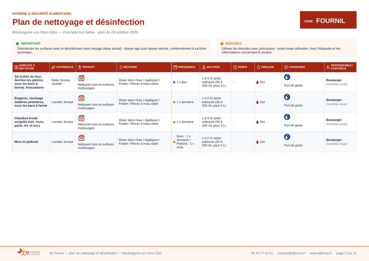This screenshot has width=369, height=261.
Task: Click the calendar icon beside Fréquence header
Action: [x=175, y=67]
